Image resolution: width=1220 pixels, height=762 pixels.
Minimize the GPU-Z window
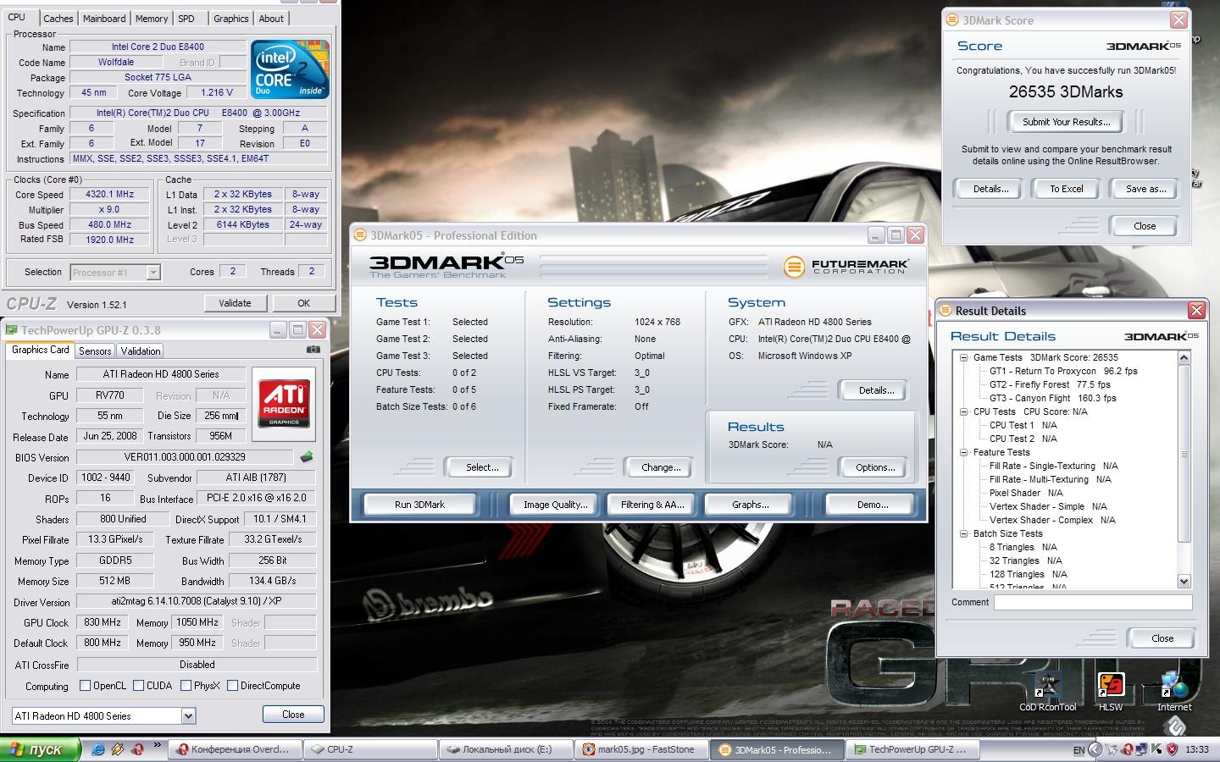[278, 330]
